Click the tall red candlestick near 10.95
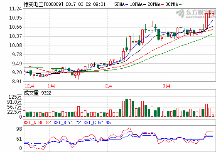 pos(206,21)
